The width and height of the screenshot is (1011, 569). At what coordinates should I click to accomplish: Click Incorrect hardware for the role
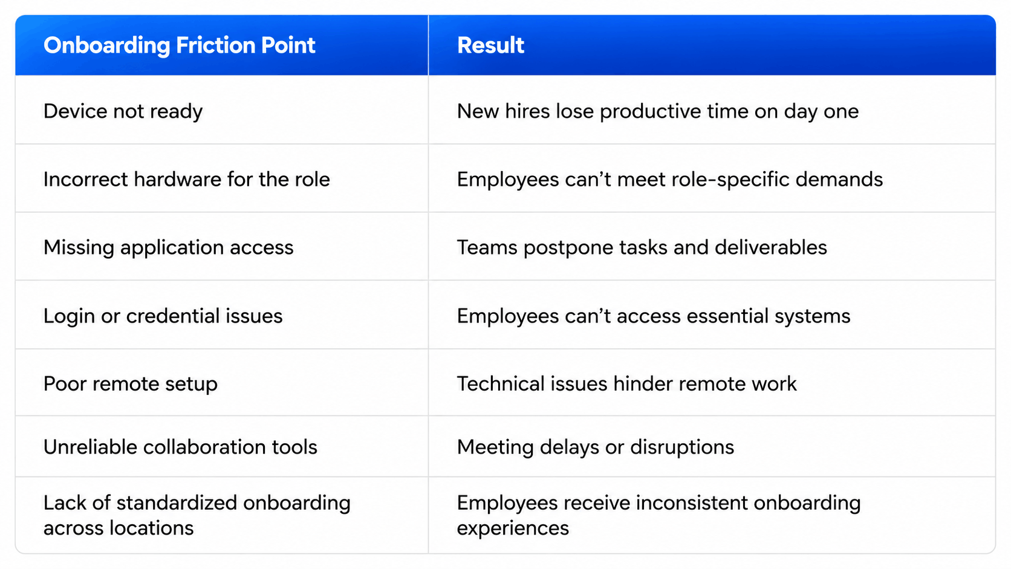click(187, 180)
